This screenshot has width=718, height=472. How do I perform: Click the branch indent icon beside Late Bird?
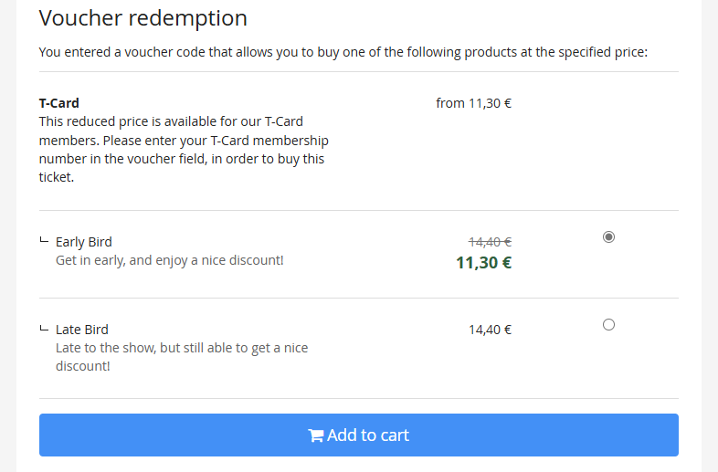click(x=43, y=329)
